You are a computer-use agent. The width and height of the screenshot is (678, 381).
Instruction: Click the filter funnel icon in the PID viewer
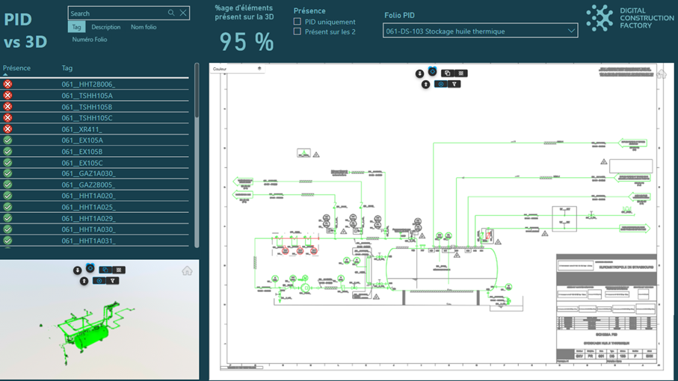point(454,84)
